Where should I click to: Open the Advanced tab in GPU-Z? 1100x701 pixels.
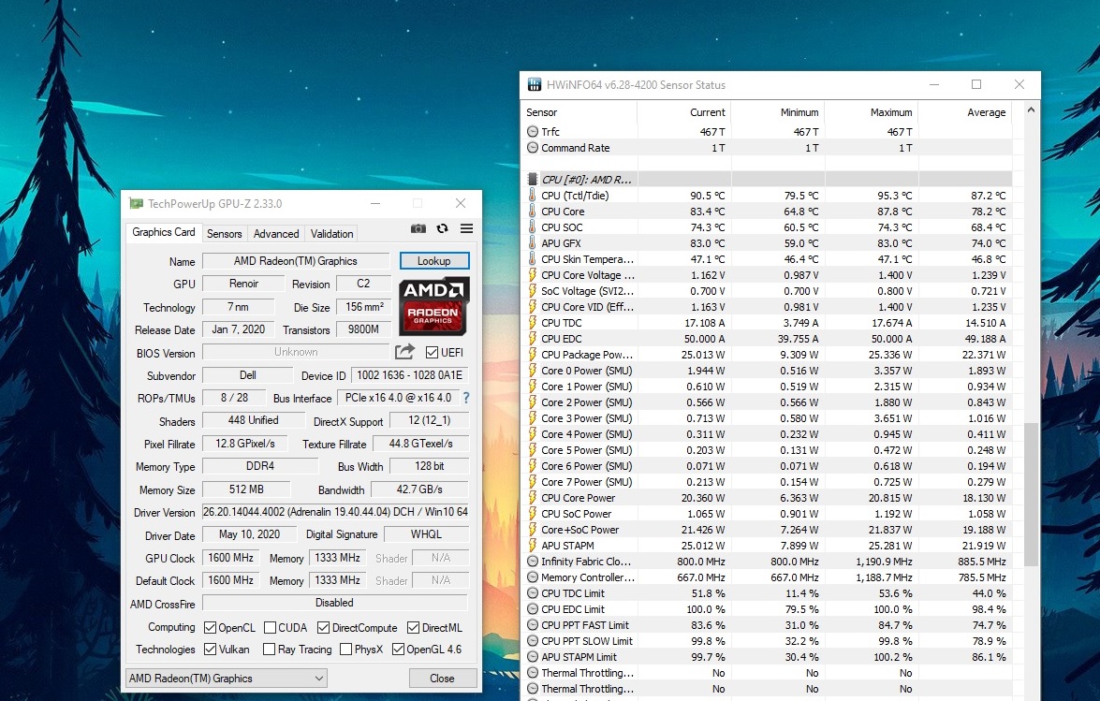tap(275, 233)
